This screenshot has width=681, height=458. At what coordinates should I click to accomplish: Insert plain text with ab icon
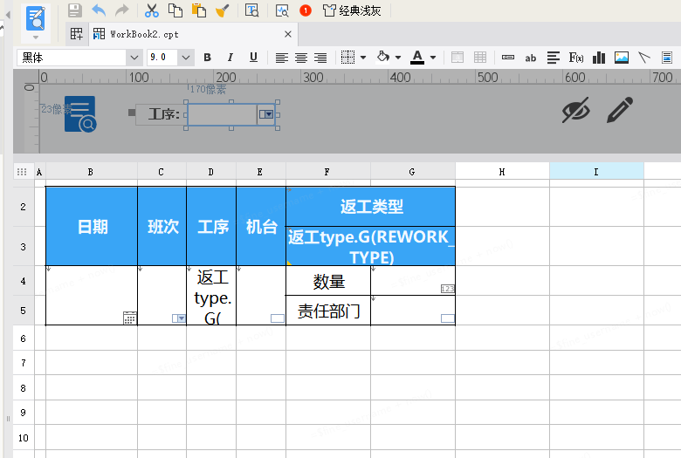[x=530, y=58]
